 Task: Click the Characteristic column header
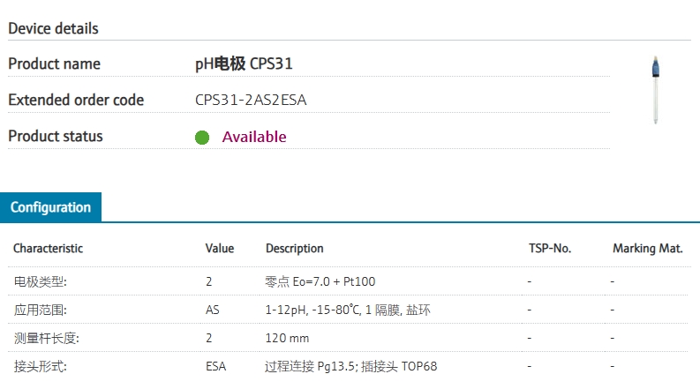[48, 249]
